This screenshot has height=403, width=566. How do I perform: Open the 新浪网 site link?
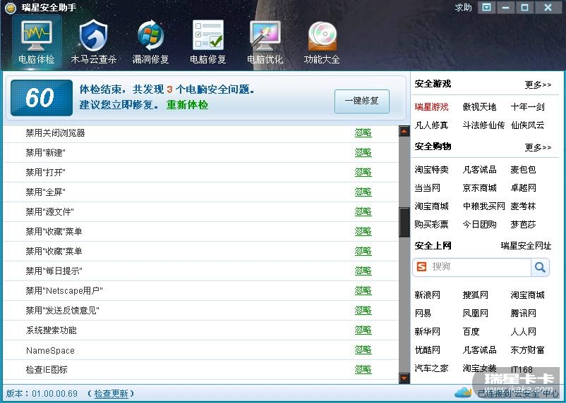coord(428,295)
